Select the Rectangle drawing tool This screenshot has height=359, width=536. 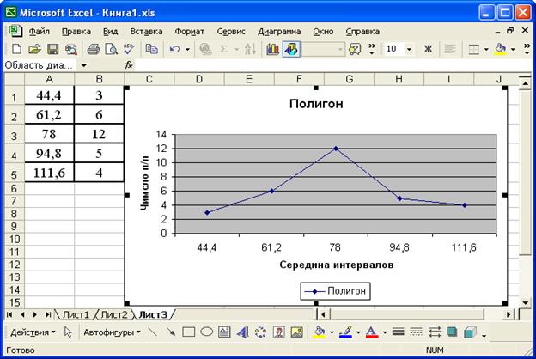(x=189, y=332)
